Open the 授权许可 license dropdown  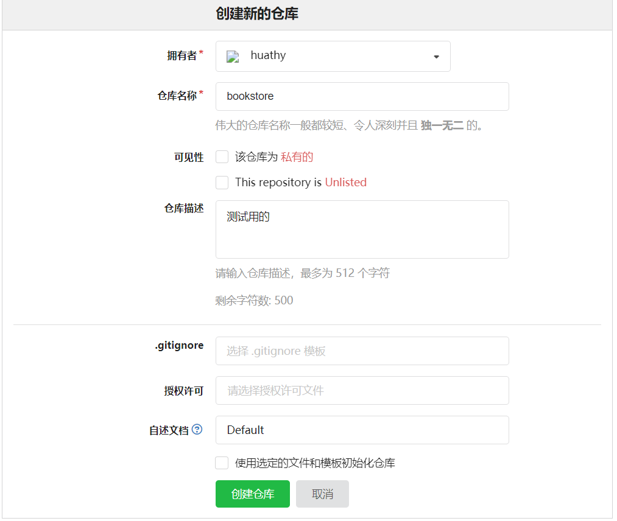[x=362, y=391]
